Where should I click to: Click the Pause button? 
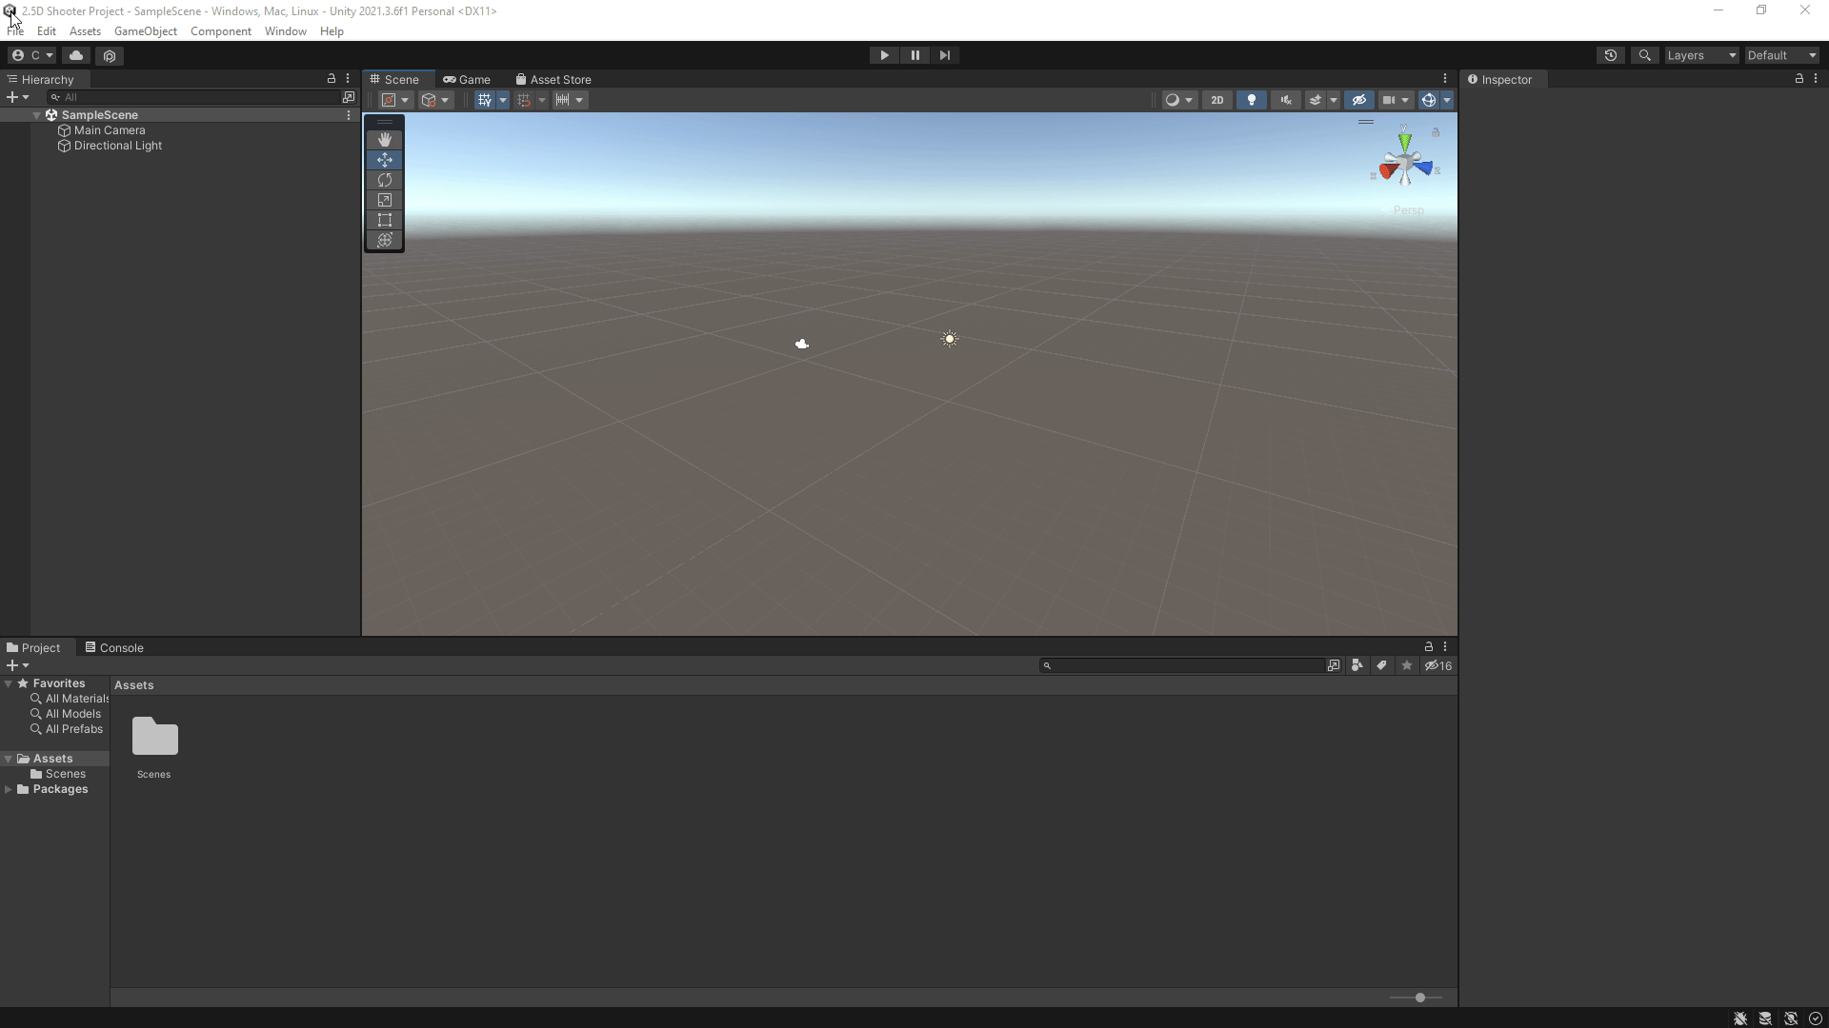914,55
